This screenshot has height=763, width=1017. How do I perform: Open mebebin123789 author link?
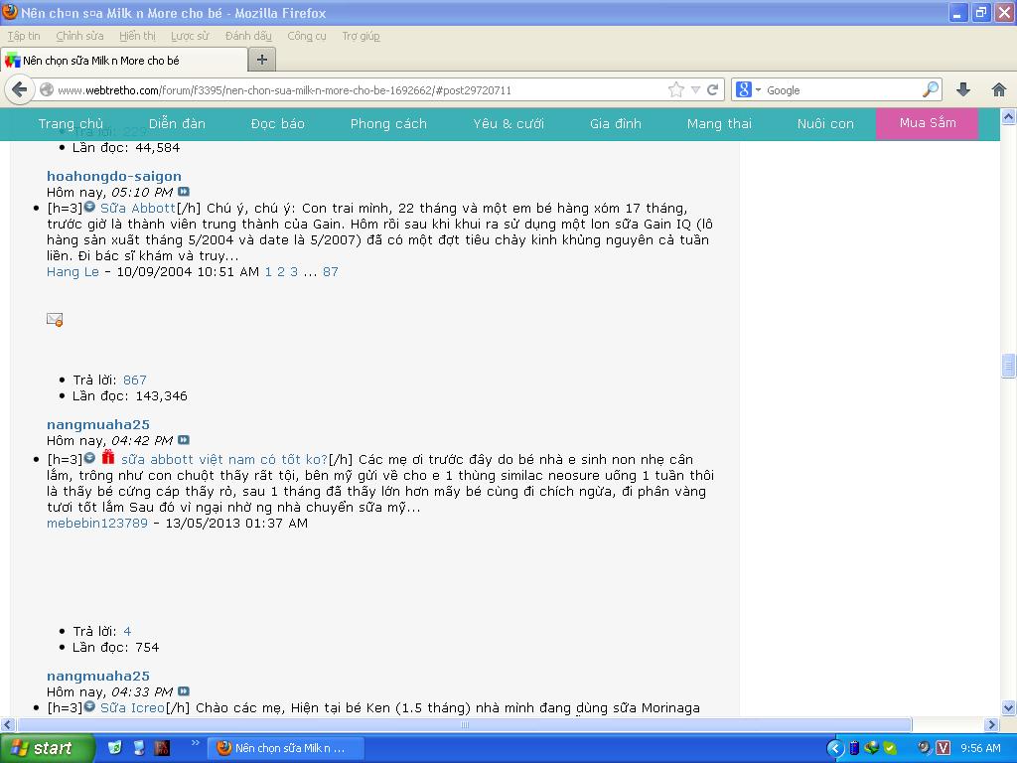point(97,523)
